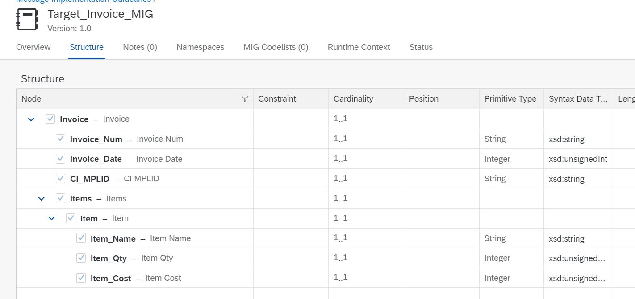Switch to the Overview tab
Viewport: 635px width, 299px height.
click(x=33, y=47)
